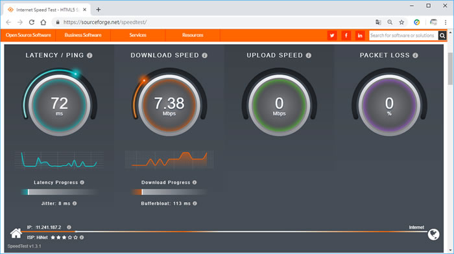Go back with browser back arrow

point(8,22)
